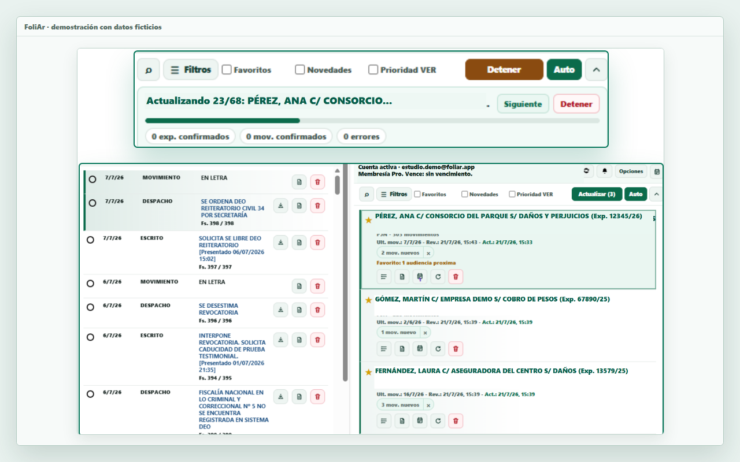740x462 pixels.
Task: Toggle favorite star on PÉREZ, ANA case
Action: (368, 220)
